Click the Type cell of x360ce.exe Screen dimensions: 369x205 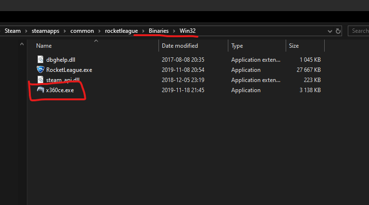tap(246, 90)
